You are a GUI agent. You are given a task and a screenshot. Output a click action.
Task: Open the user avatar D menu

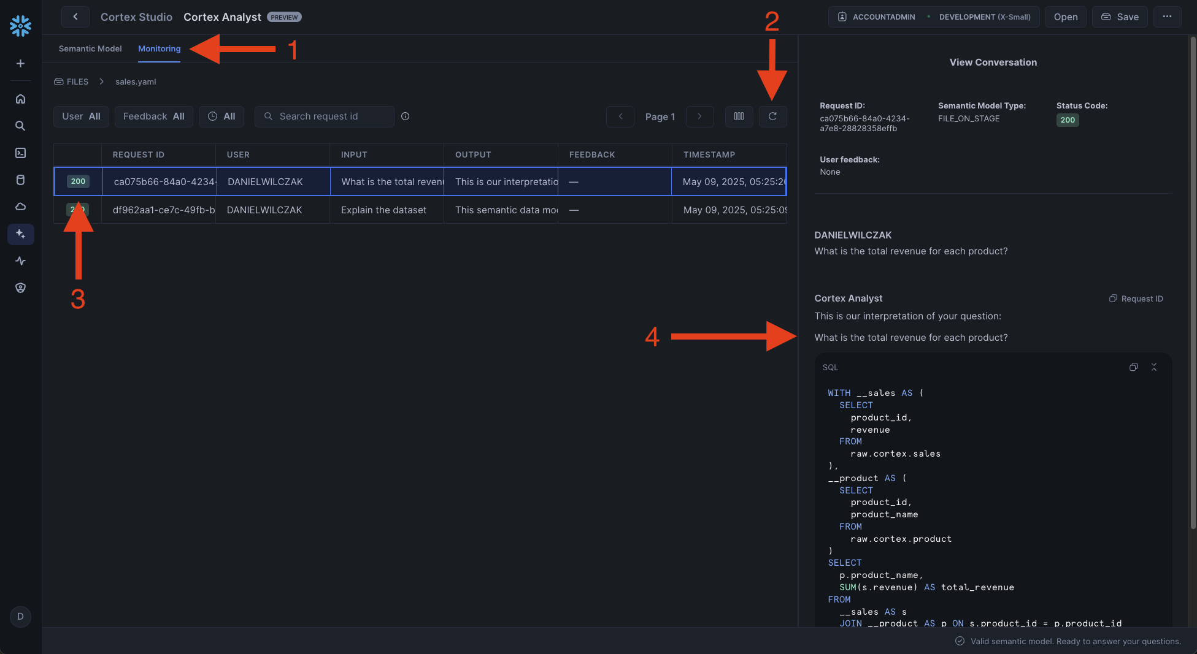tap(20, 617)
